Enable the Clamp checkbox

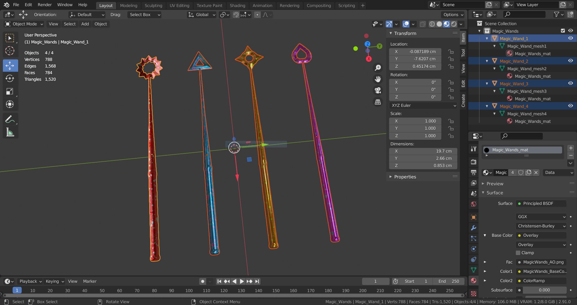(x=518, y=253)
